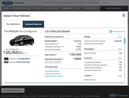Open the Calculate Payment tool
Screen dimensions: 129x98
(x=52, y=71)
